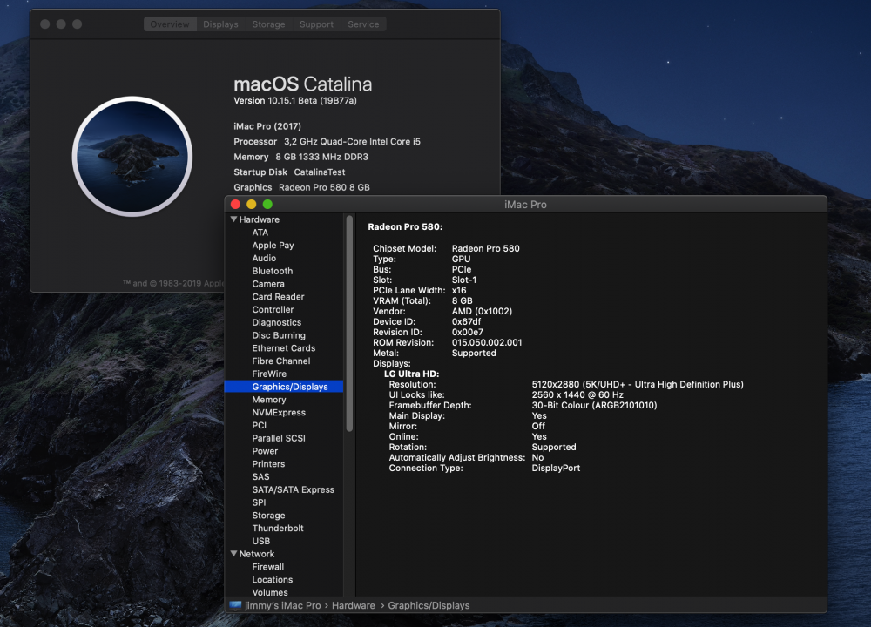Switch to the Support tab

pyautogui.click(x=317, y=24)
